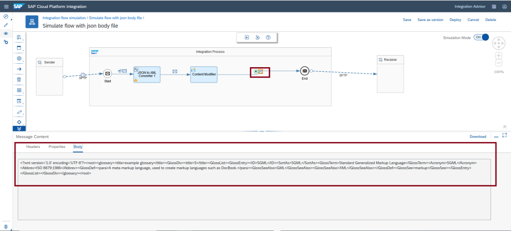This screenshot has height=231, width=511.
Task: Expand the diamond Gateway palette group
Action: click(19, 122)
